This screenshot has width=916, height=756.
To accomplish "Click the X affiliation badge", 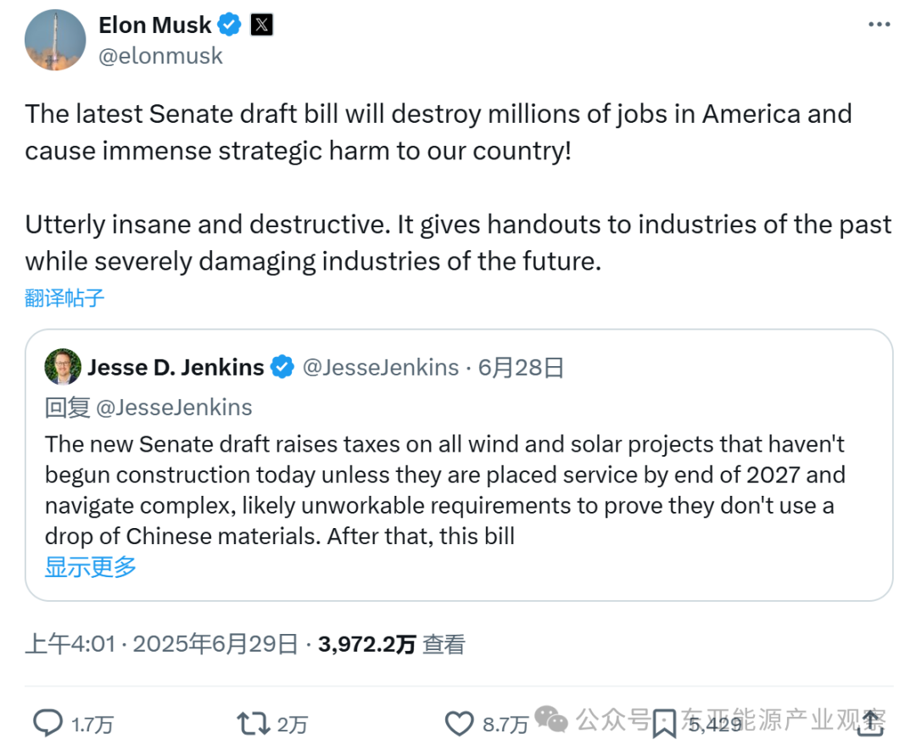I will click(262, 25).
